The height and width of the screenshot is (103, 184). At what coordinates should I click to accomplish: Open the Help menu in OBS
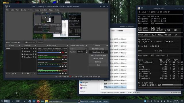click(57, 10)
